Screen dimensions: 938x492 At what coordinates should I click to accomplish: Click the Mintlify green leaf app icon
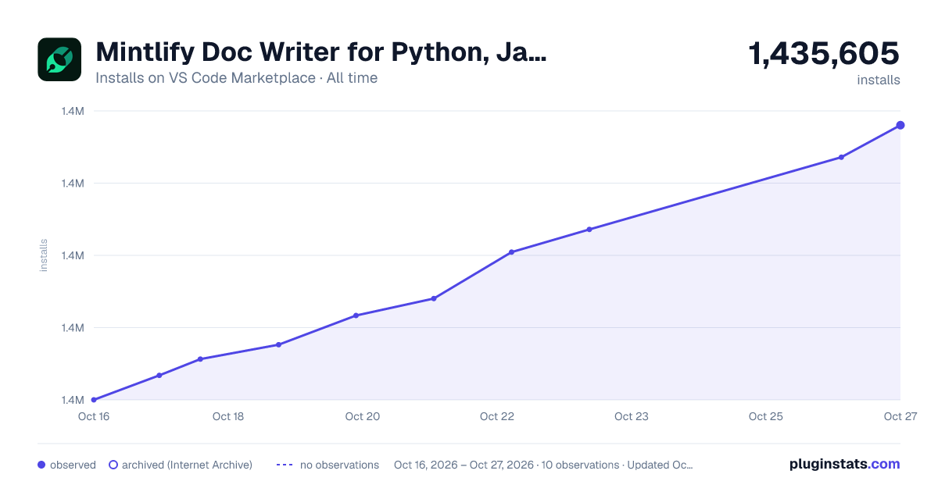[59, 59]
